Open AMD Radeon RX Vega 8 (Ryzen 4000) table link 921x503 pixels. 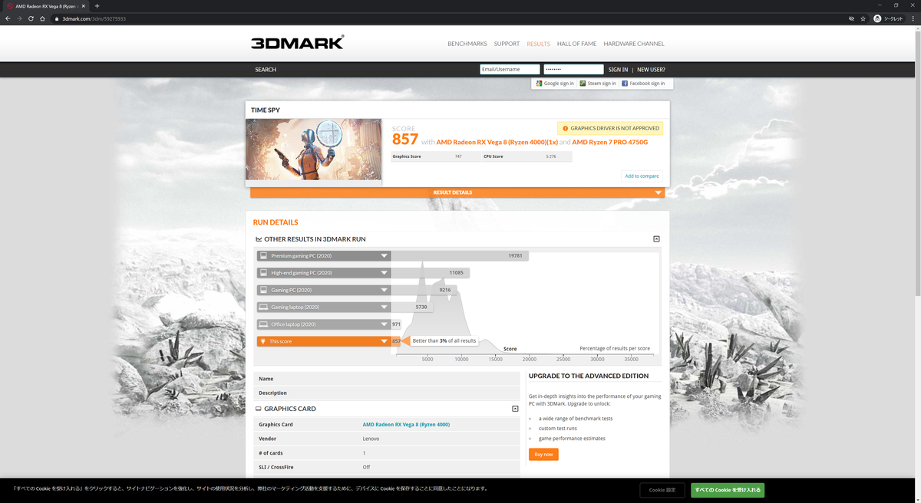406,425
